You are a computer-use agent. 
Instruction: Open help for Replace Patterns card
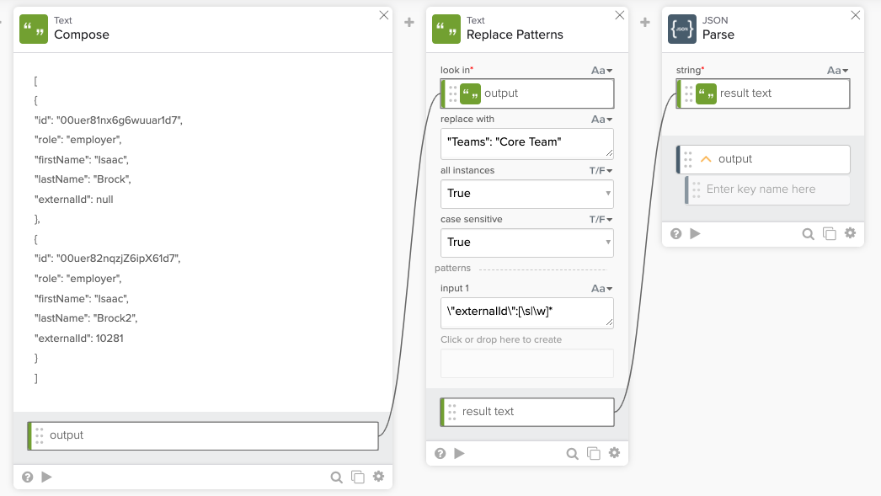point(440,453)
